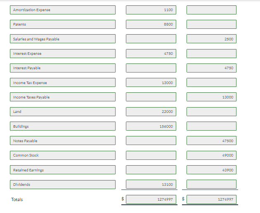Click the empty credit field for Interest Expense
The image size is (260, 213).
pos(211,54)
